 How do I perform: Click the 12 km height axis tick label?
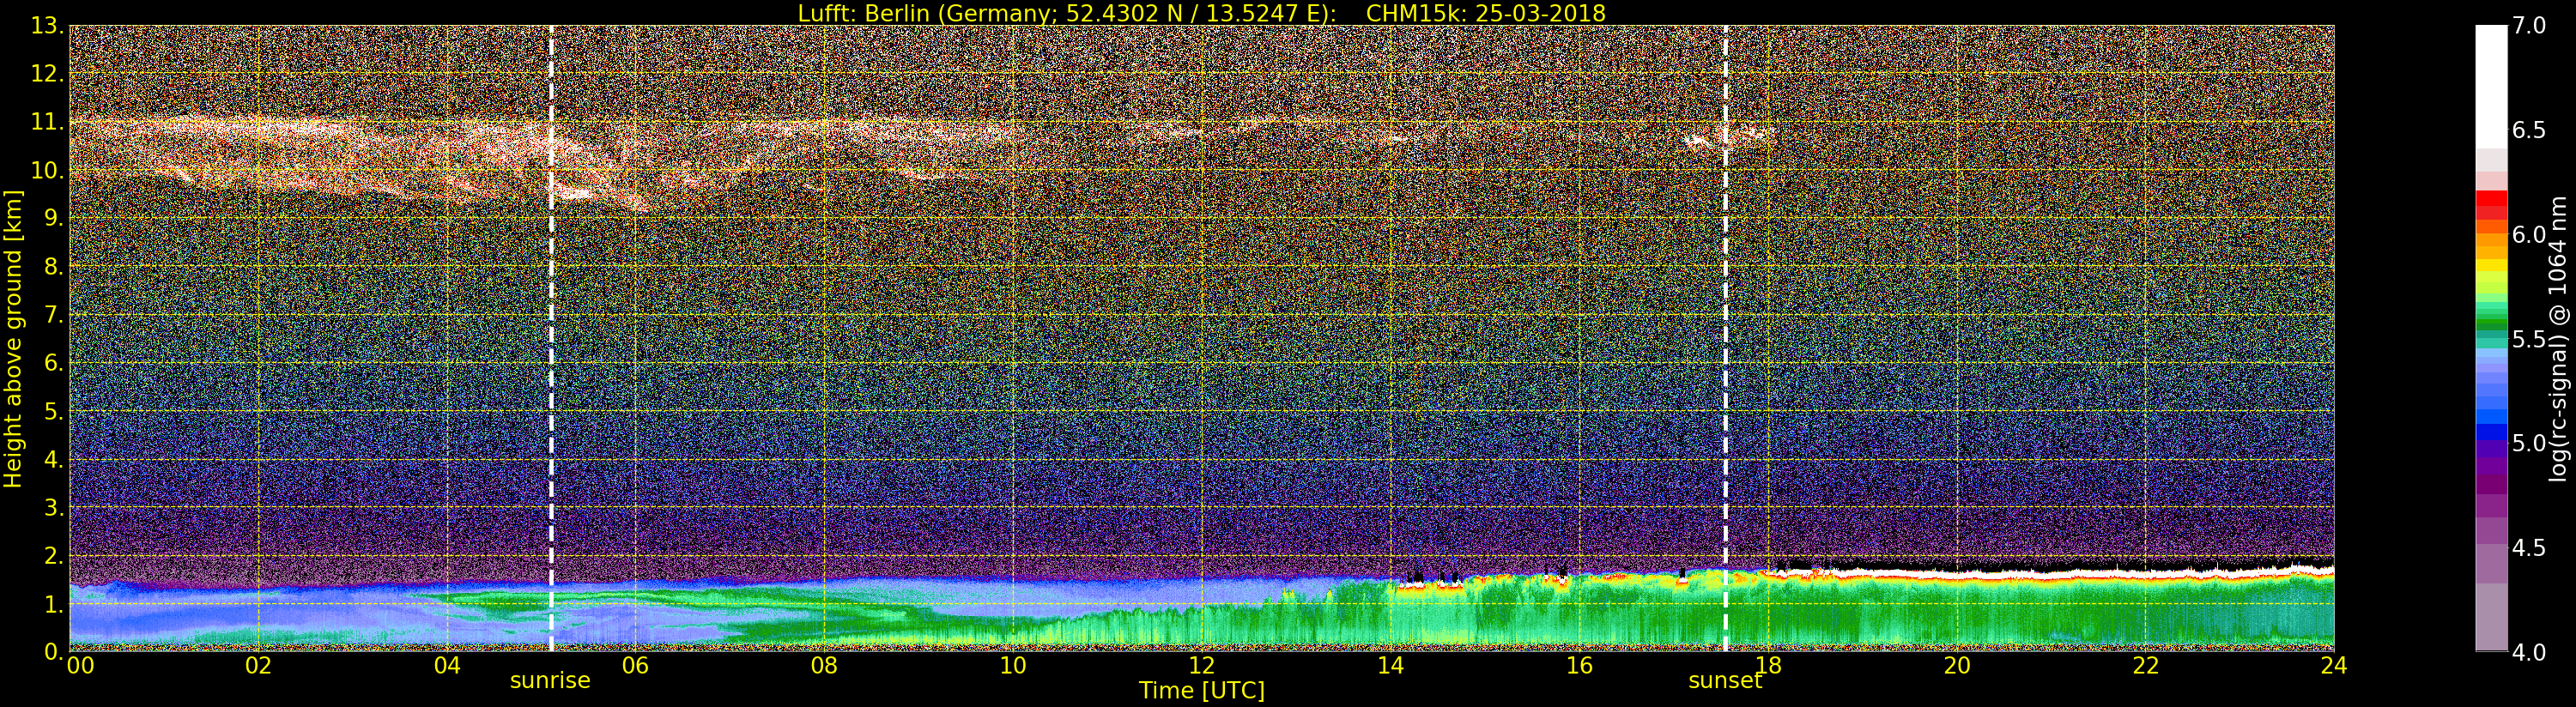(x=46, y=75)
